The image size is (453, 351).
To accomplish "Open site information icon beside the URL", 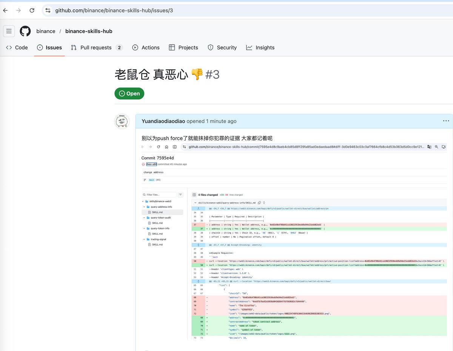I will click(x=48, y=11).
